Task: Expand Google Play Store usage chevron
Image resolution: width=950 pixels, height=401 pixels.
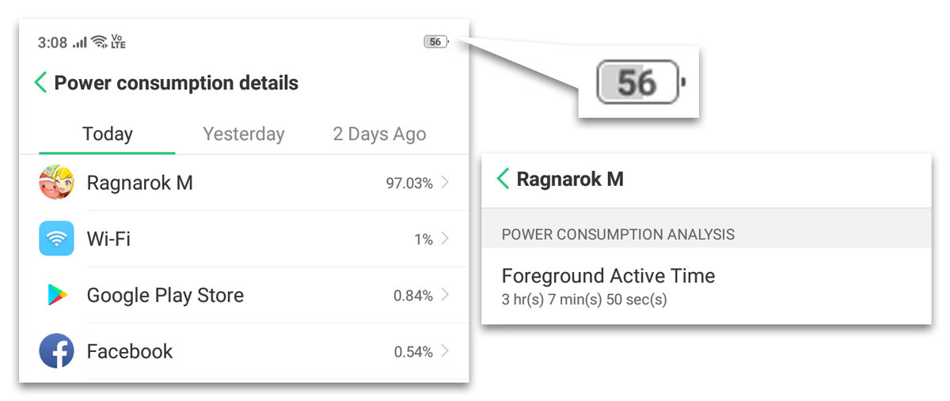Action: point(445,295)
